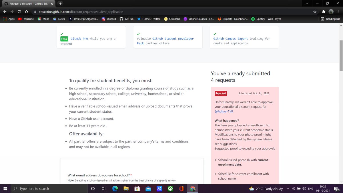The image size is (343, 193).
Task: Open the Wi-Fi network tray icon
Action: [x=293, y=189]
